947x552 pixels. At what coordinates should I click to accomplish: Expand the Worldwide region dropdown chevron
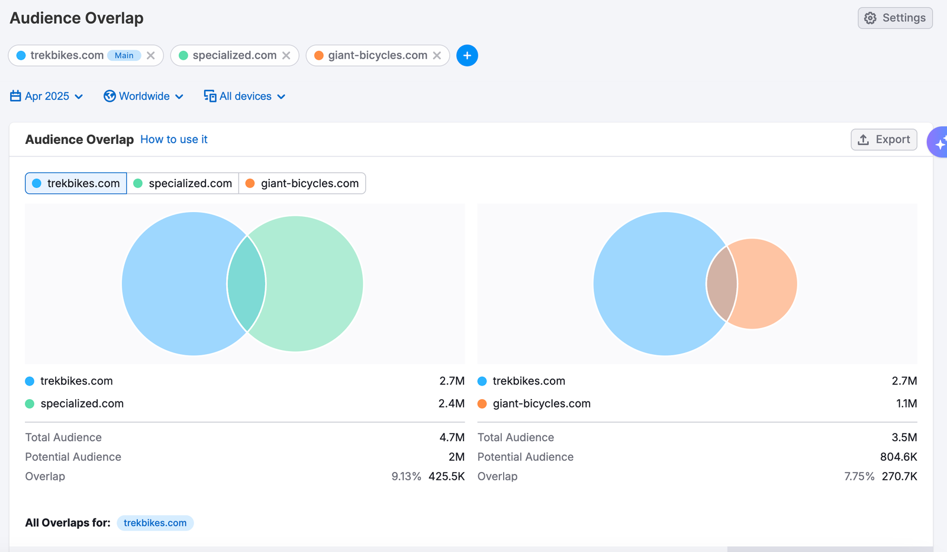click(x=179, y=97)
